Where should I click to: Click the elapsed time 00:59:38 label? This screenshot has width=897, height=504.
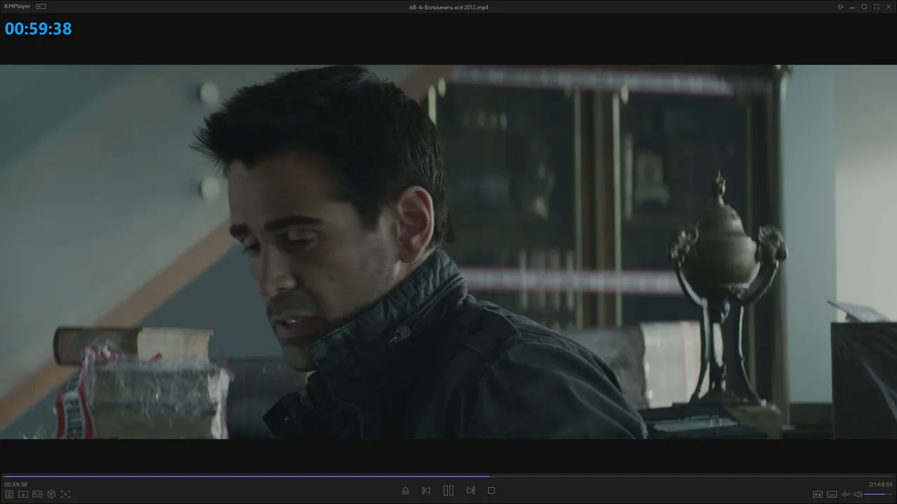pyautogui.click(x=15, y=484)
